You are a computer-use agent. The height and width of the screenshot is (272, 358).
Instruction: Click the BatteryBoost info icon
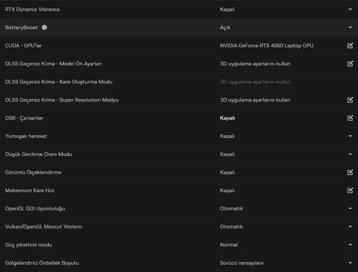point(44,27)
